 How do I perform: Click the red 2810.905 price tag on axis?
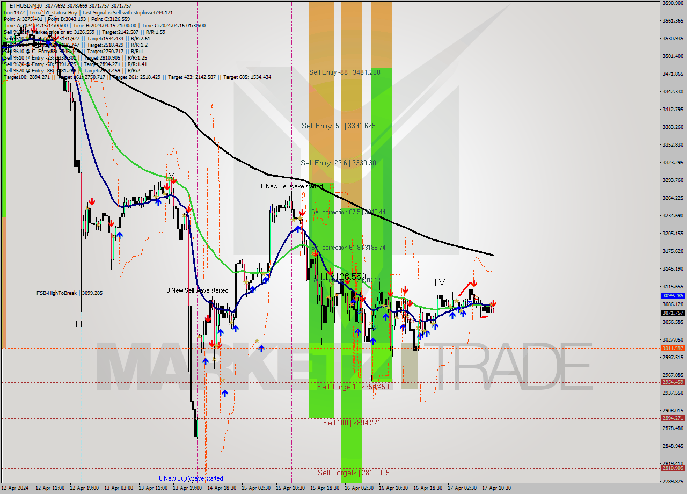[x=673, y=468]
